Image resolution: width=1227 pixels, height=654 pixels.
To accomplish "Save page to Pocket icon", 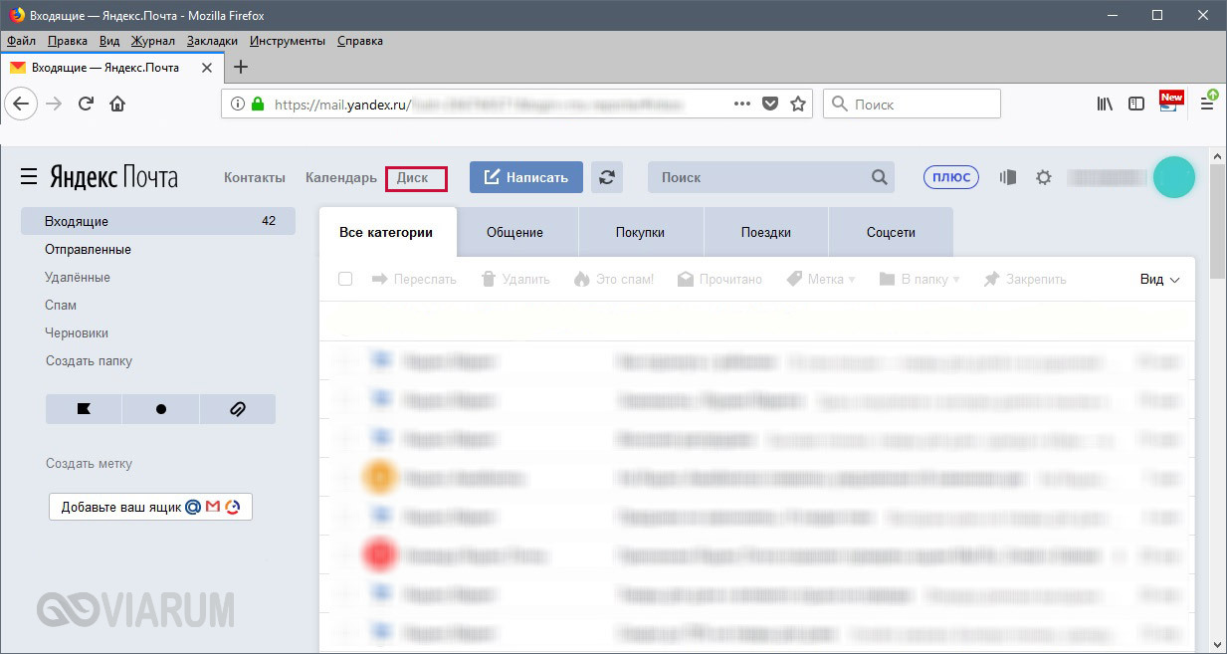I will click(x=770, y=104).
